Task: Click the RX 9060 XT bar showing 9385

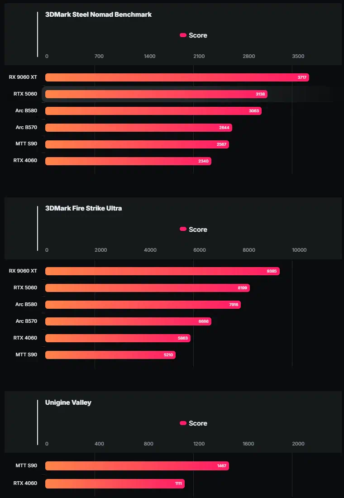Action: [x=162, y=271]
